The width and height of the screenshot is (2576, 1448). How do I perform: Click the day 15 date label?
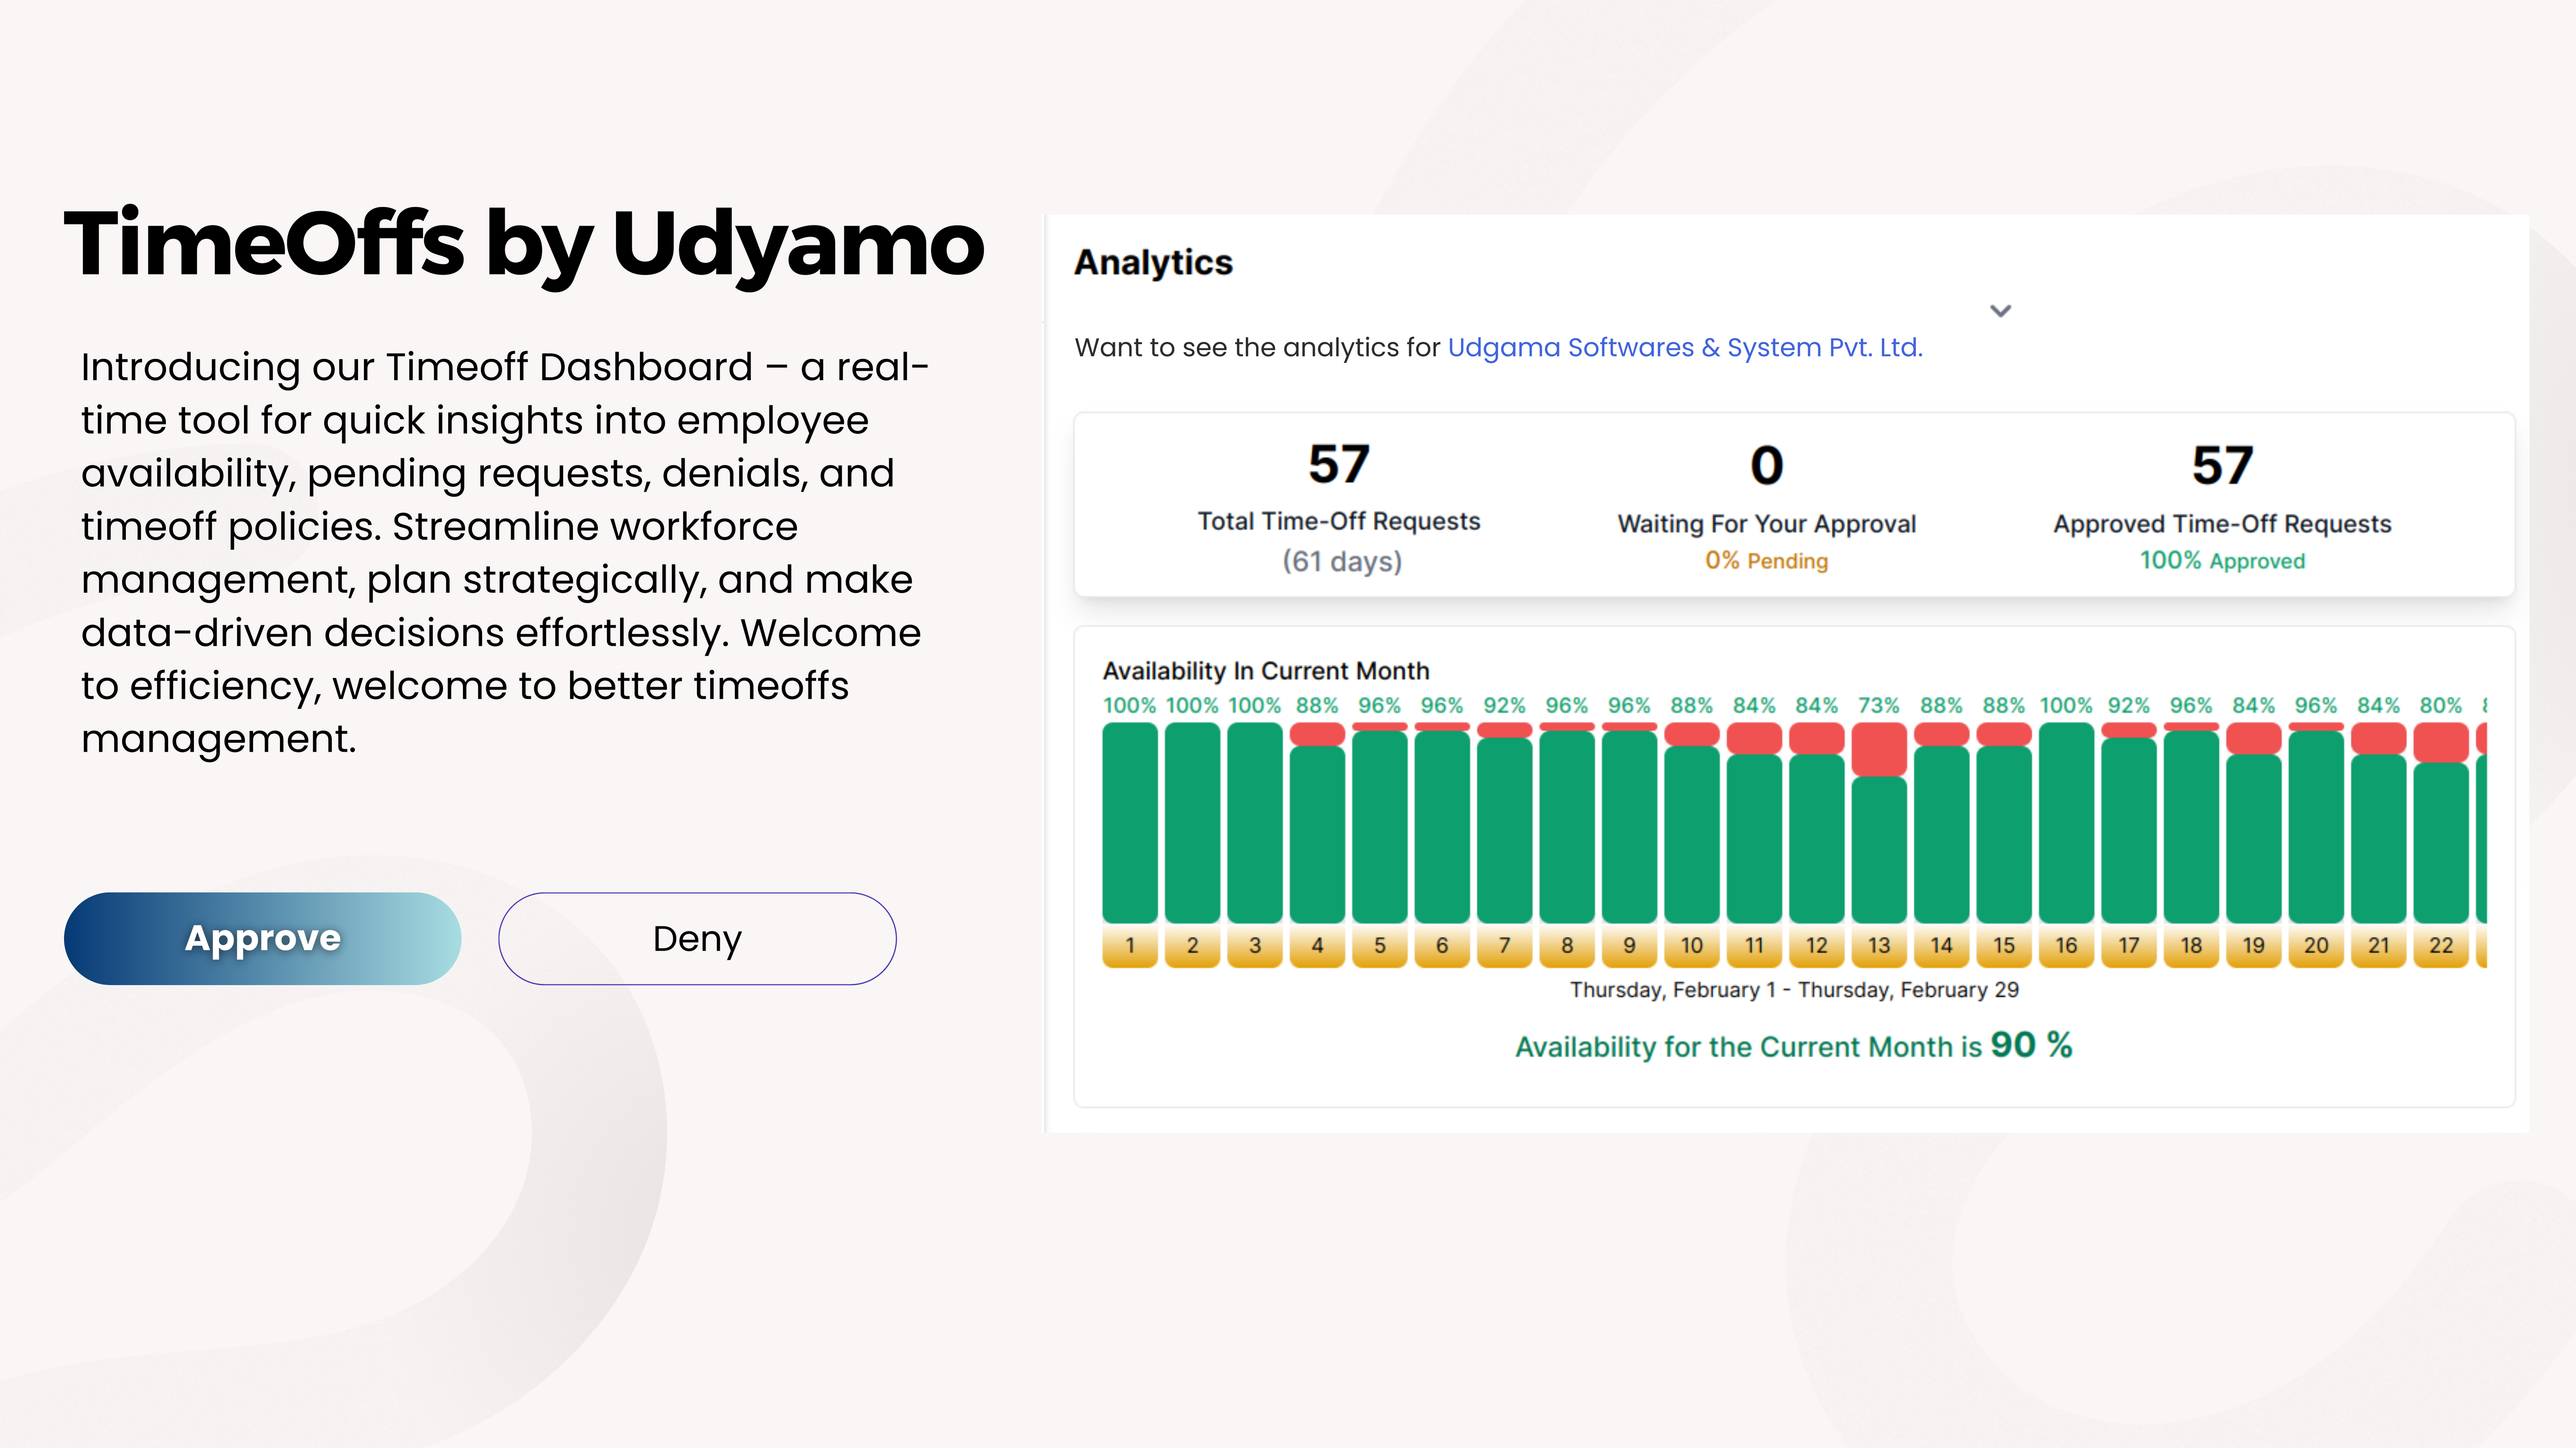click(2004, 945)
